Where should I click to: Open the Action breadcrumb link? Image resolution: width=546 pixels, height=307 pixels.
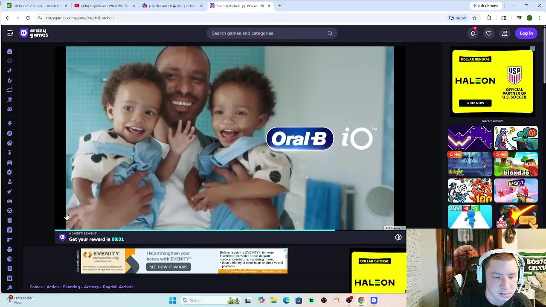pos(52,287)
